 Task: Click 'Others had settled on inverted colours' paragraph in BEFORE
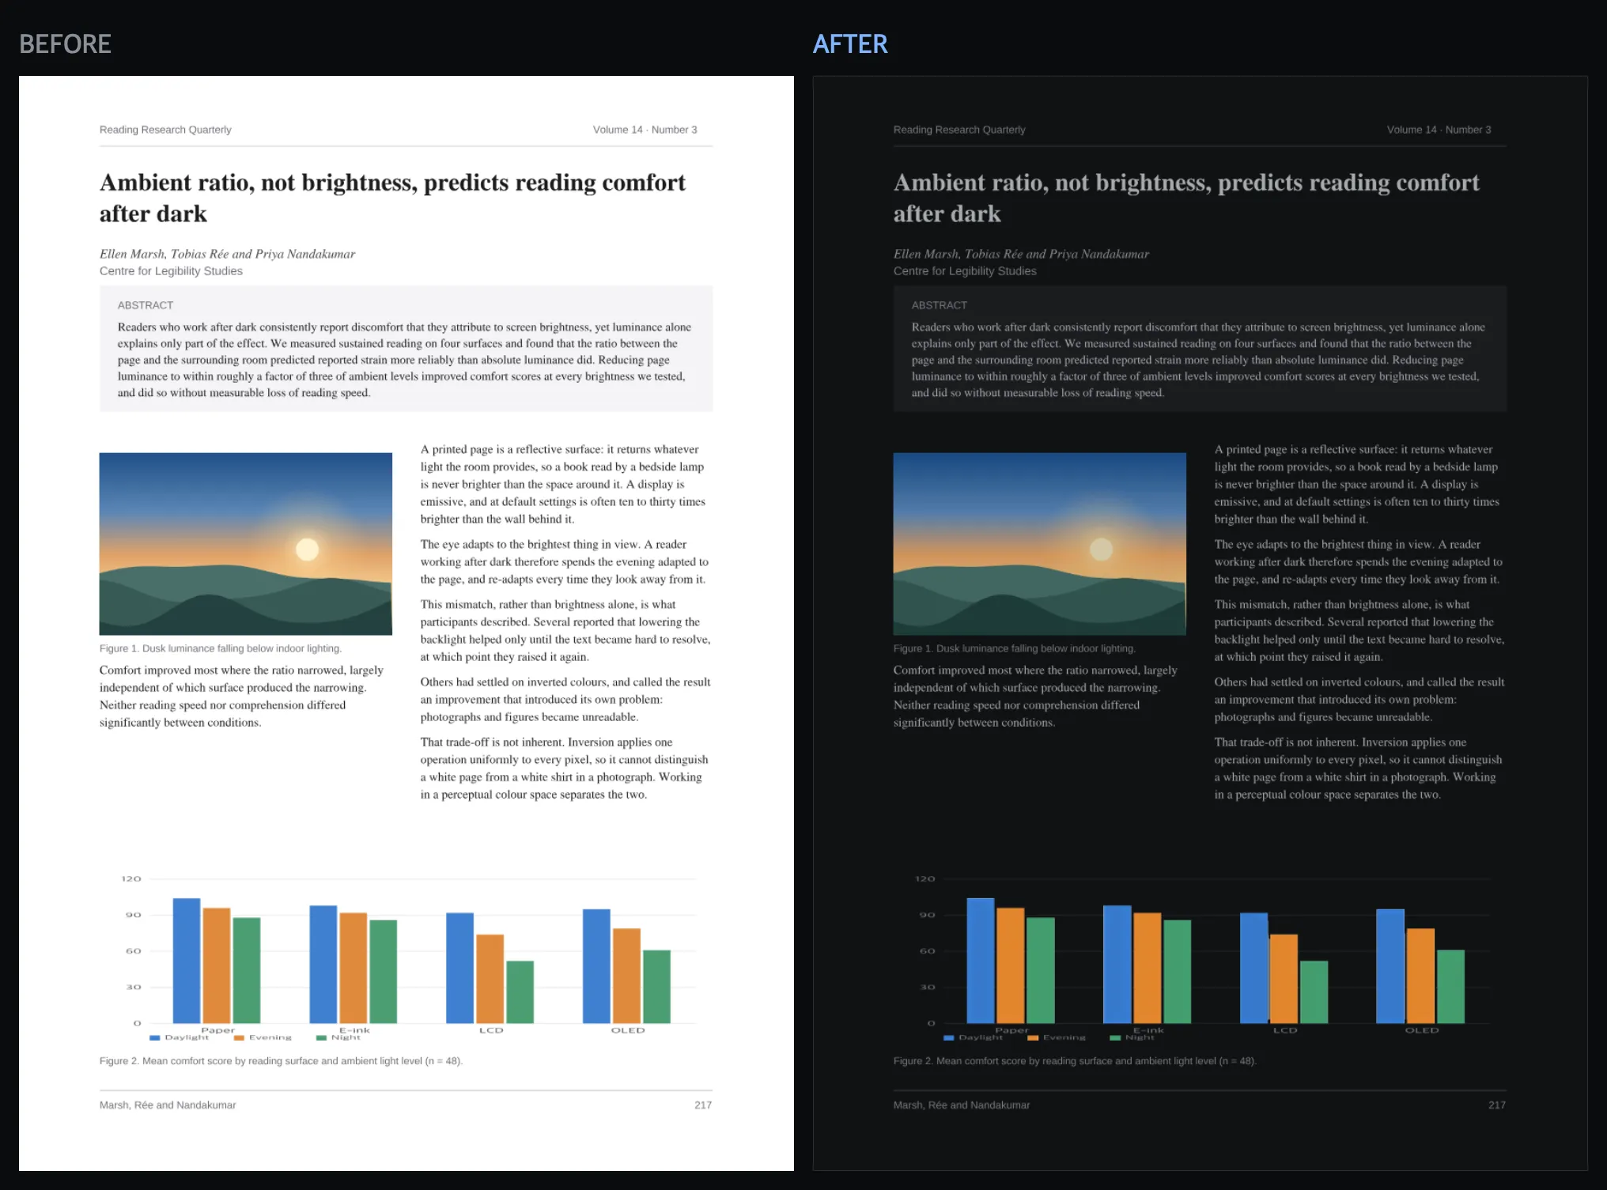tap(565, 699)
